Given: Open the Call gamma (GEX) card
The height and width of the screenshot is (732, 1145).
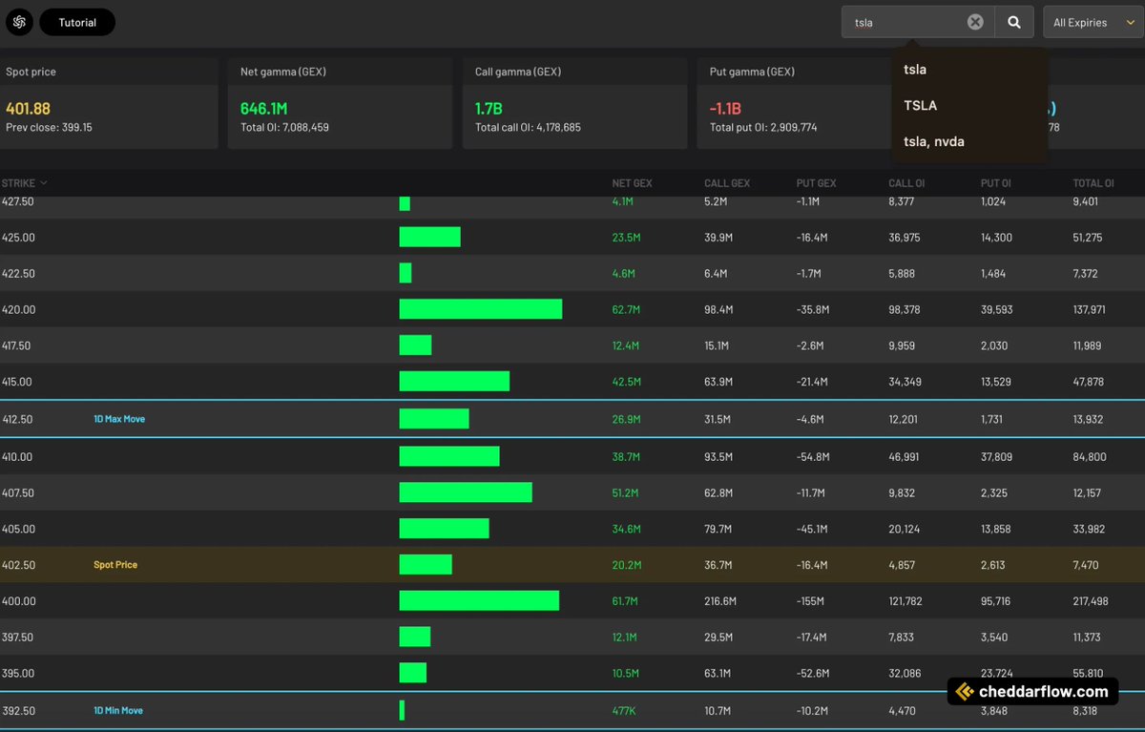Looking at the screenshot, I should [574, 103].
